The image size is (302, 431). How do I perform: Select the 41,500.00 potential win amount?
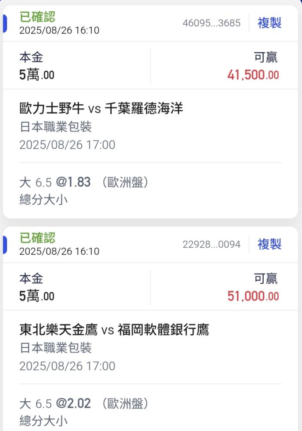253,75
